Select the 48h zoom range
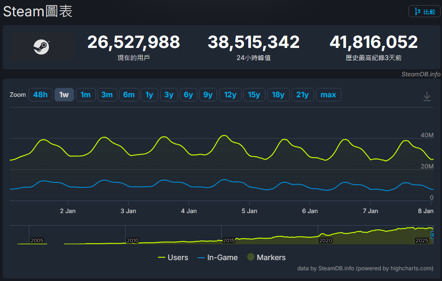Image resolution: width=442 pixels, height=281 pixels. 41,95
